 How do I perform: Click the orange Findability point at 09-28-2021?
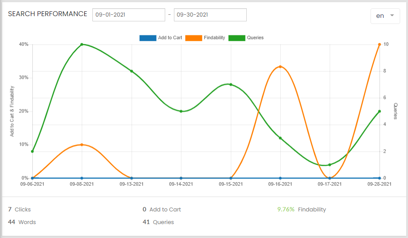pos(379,44)
